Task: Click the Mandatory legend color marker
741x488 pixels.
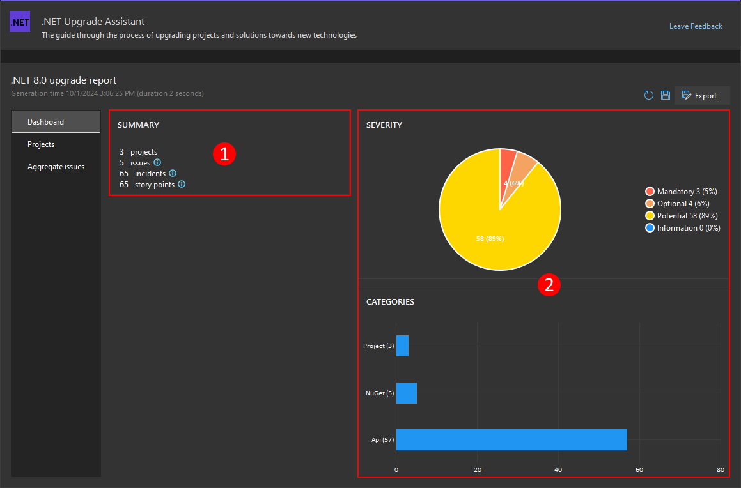Action: (x=648, y=191)
